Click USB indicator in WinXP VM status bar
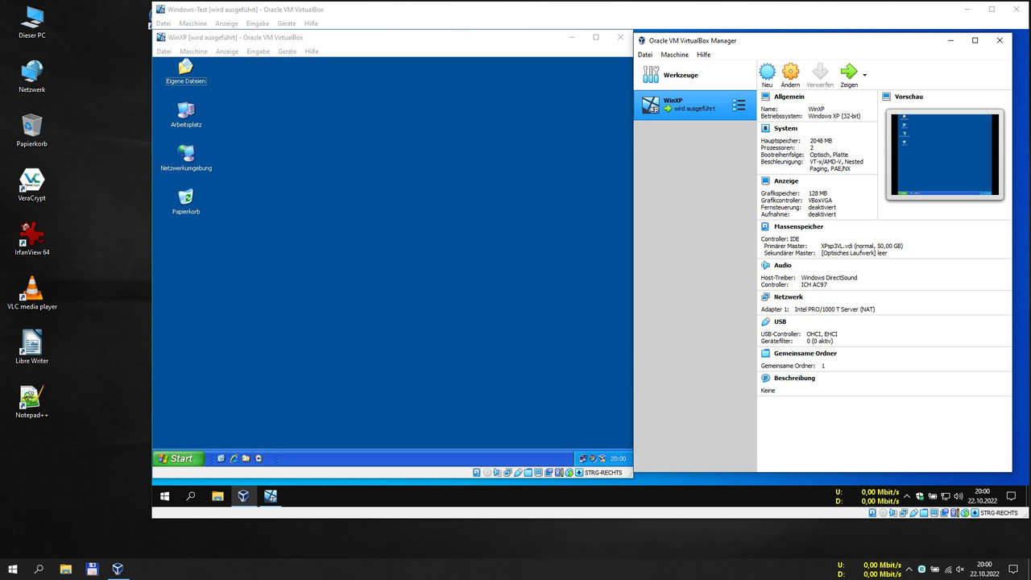This screenshot has width=1031, height=580. [518, 473]
